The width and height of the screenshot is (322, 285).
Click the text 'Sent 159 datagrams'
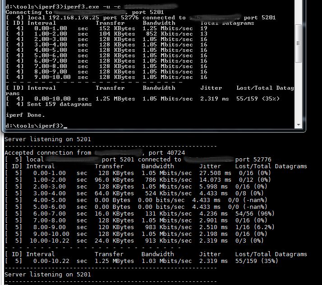pos(60,104)
